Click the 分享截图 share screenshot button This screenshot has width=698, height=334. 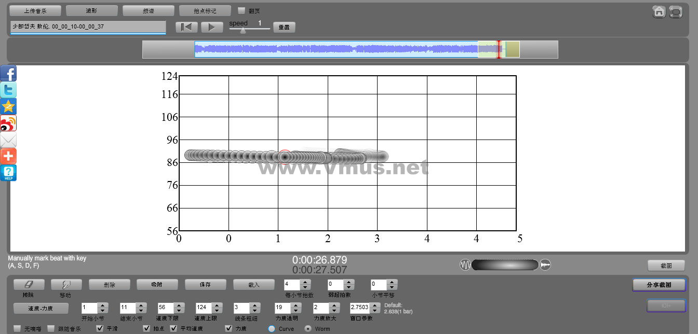coord(659,285)
